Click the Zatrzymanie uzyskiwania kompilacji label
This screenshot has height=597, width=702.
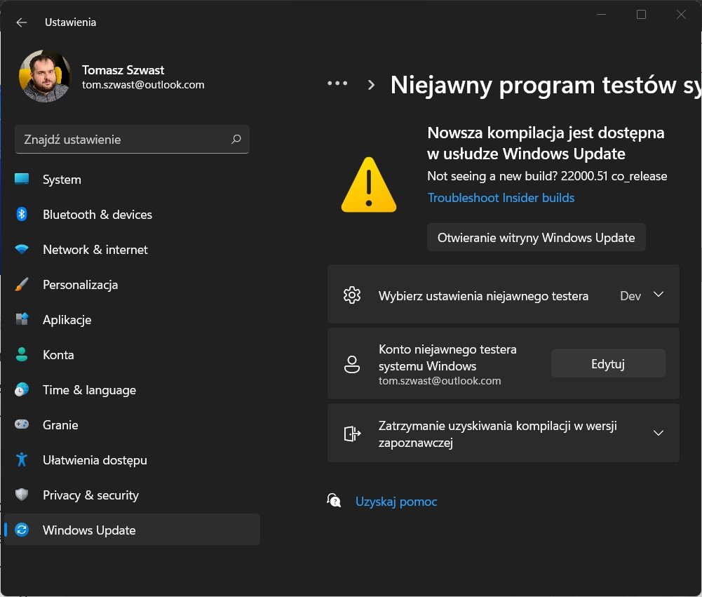point(497,434)
